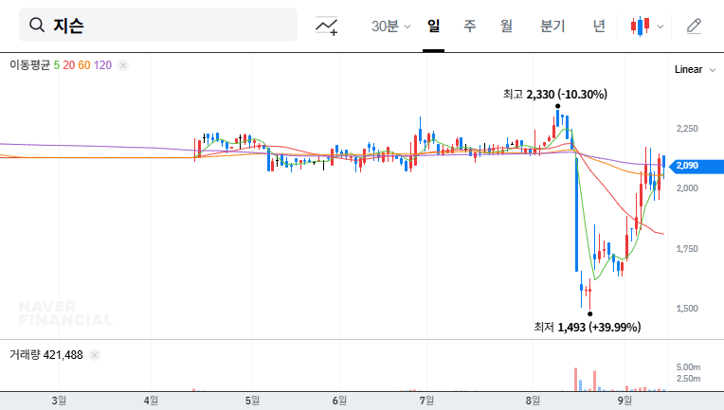Select the 일 daily tab
The height and width of the screenshot is (410, 724).
tap(434, 27)
